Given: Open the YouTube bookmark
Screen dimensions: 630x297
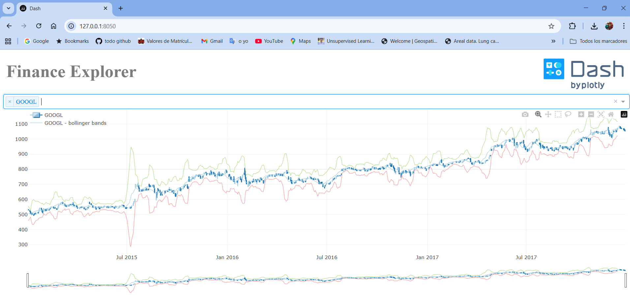Looking at the screenshot, I should (269, 41).
